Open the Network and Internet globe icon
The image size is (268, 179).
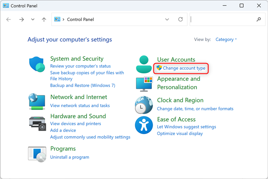pos(37,101)
